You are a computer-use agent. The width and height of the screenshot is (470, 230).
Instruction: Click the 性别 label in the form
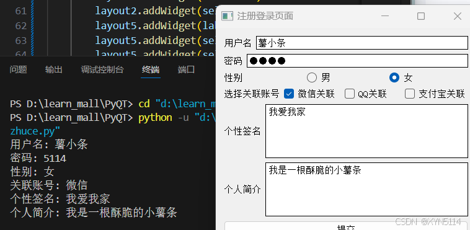(233, 78)
